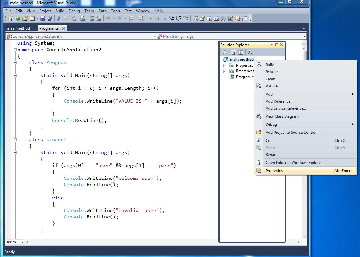Click the Comment Out Selected Lines toolbar icon
The width and height of the screenshot is (360, 257).
(92, 18)
